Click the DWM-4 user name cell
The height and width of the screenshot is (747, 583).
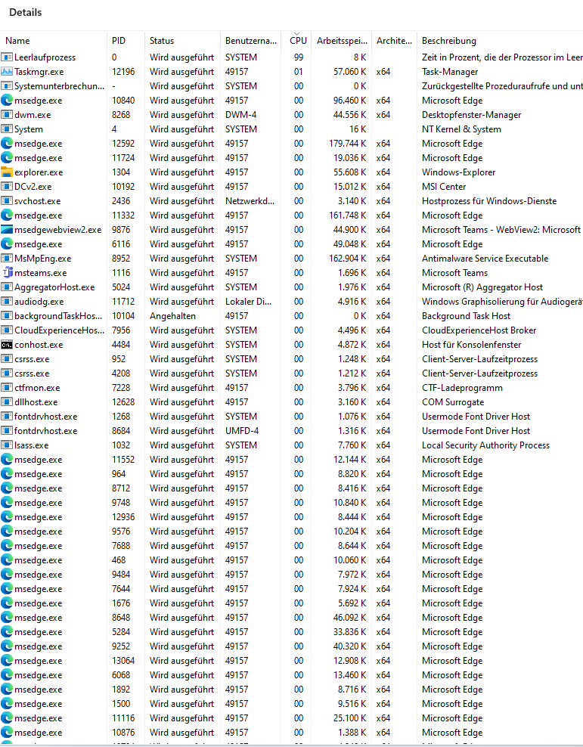[241, 115]
